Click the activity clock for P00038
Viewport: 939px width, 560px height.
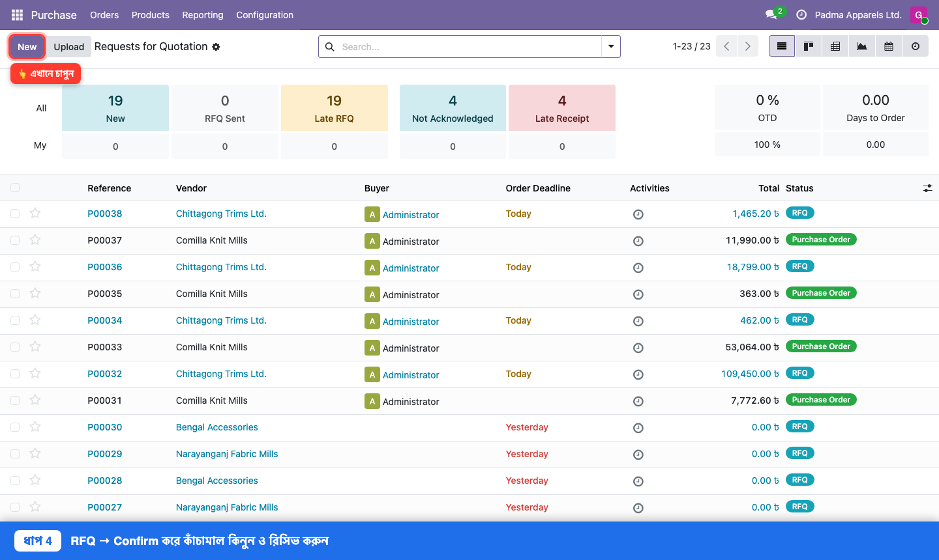pyautogui.click(x=638, y=214)
